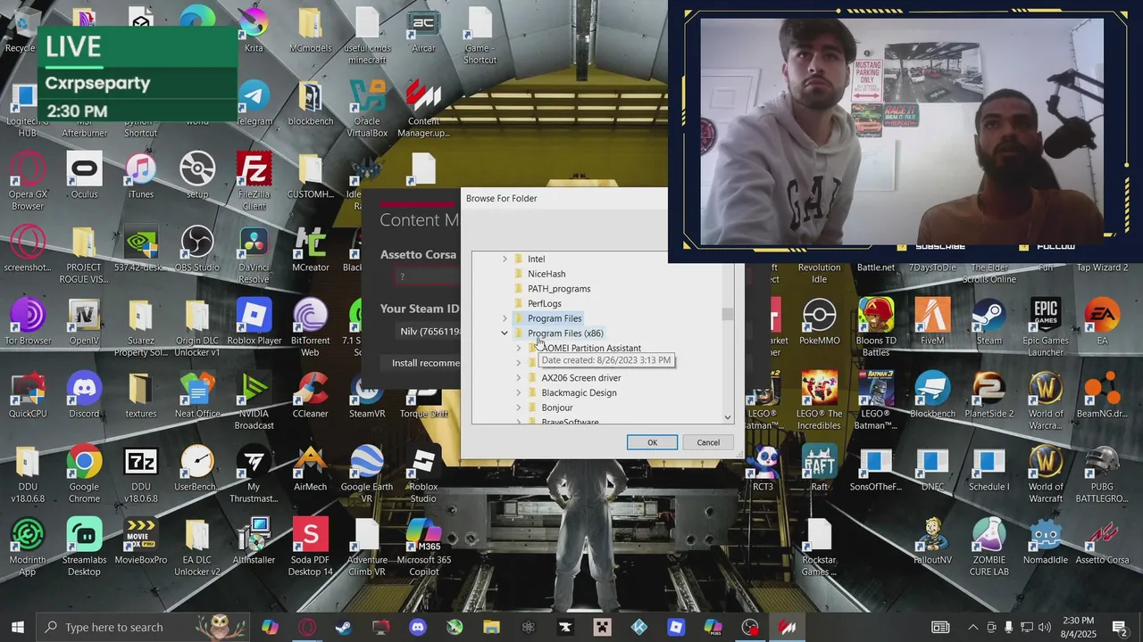Image resolution: width=1143 pixels, height=642 pixels.
Task: Expand the Program Files folder node
Action: [505, 318]
